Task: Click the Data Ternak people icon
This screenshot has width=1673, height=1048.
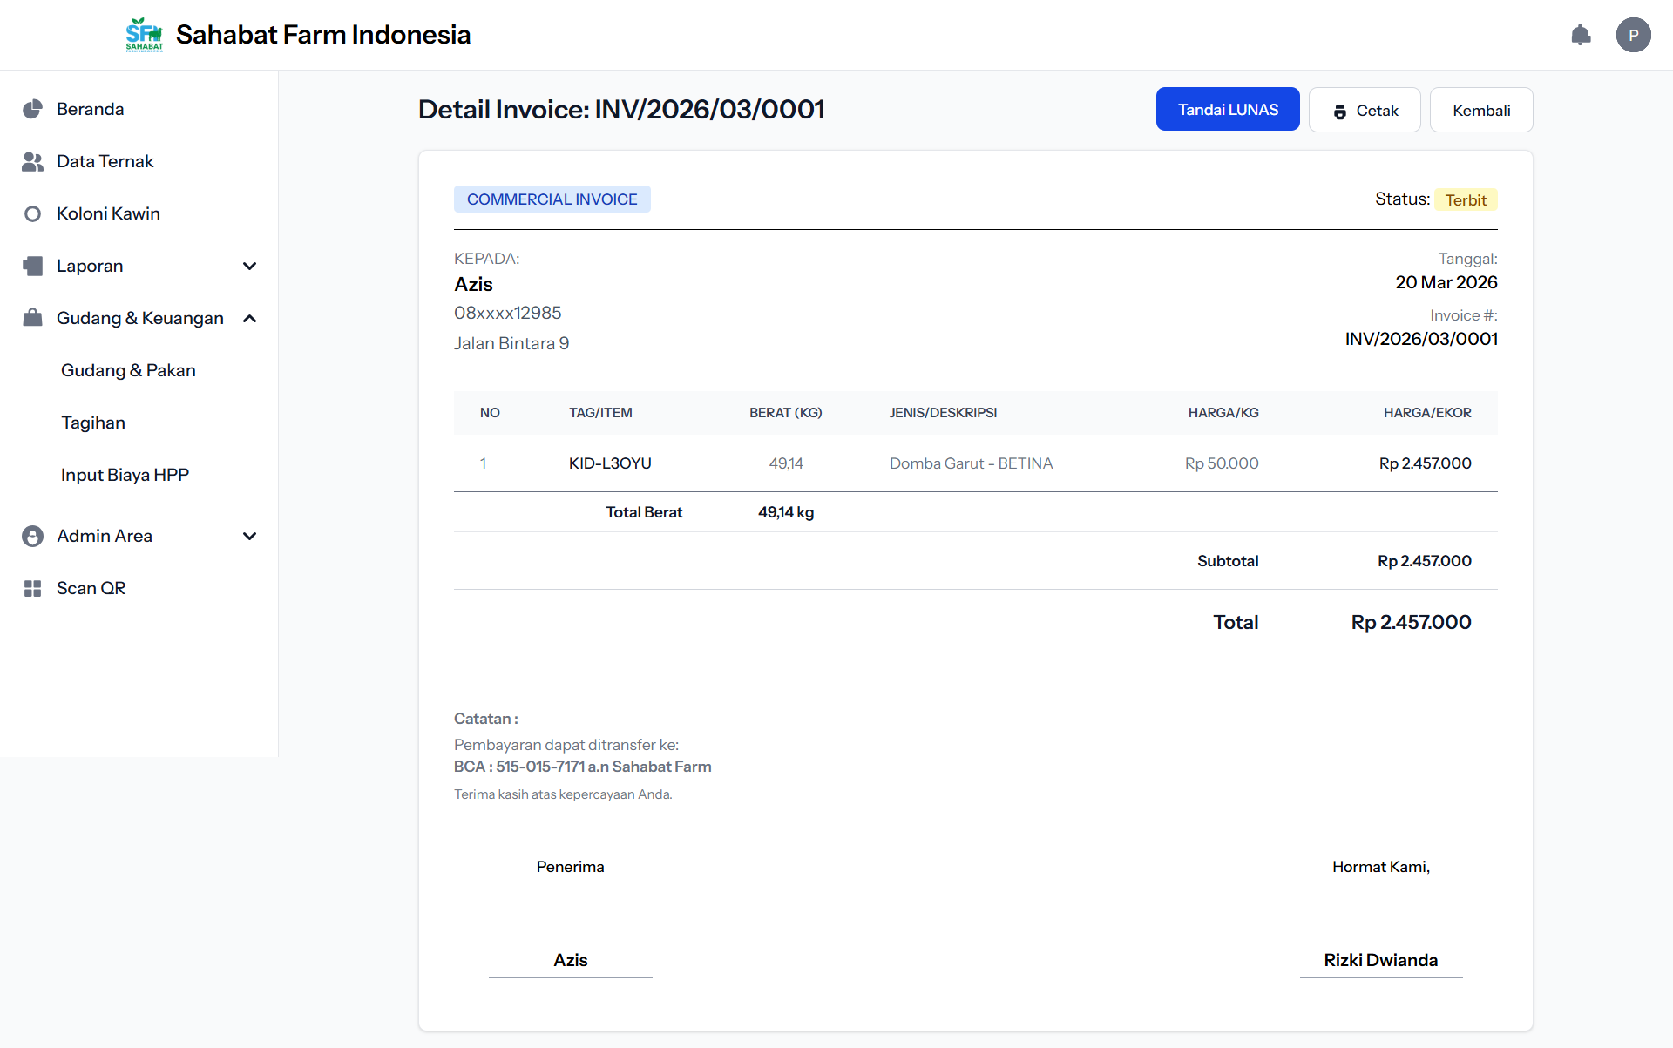Action: coord(32,161)
